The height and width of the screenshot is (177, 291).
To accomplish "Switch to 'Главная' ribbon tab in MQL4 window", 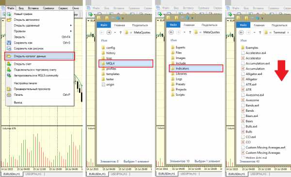I will (x=119, y=25).
